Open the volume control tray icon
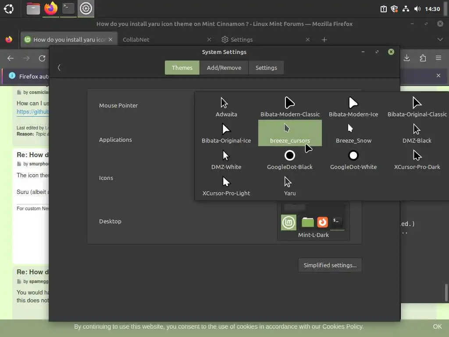 (417, 9)
